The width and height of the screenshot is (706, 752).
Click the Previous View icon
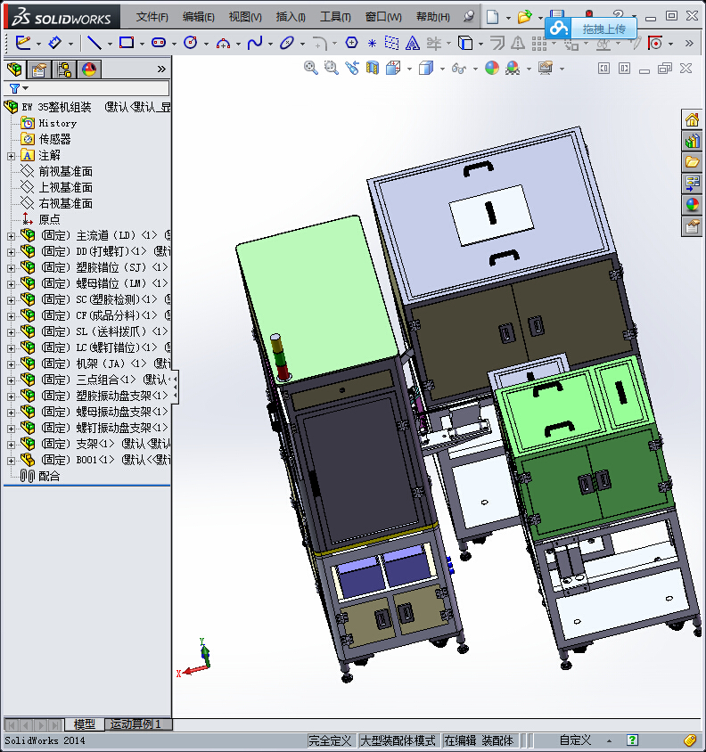pyautogui.click(x=352, y=68)
